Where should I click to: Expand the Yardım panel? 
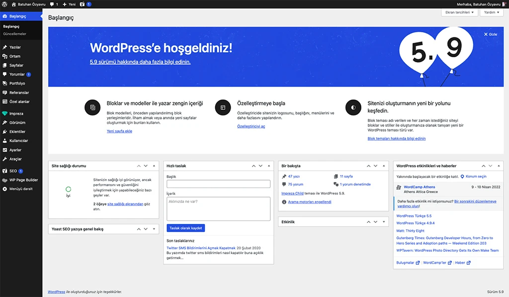(x=491, y=12)
